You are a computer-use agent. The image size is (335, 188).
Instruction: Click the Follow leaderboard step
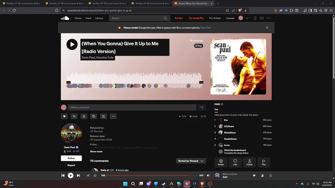249,162
